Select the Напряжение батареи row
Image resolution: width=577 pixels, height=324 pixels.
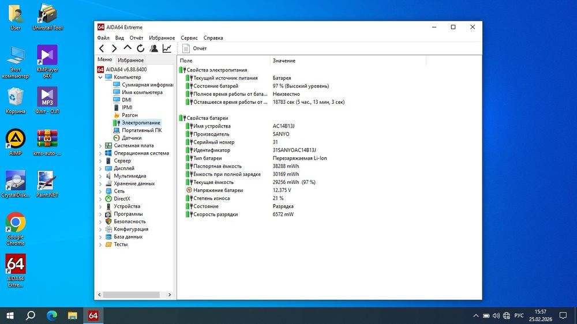pos(218,190)
